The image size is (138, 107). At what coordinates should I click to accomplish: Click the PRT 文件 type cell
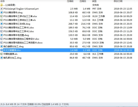(97, 9)
